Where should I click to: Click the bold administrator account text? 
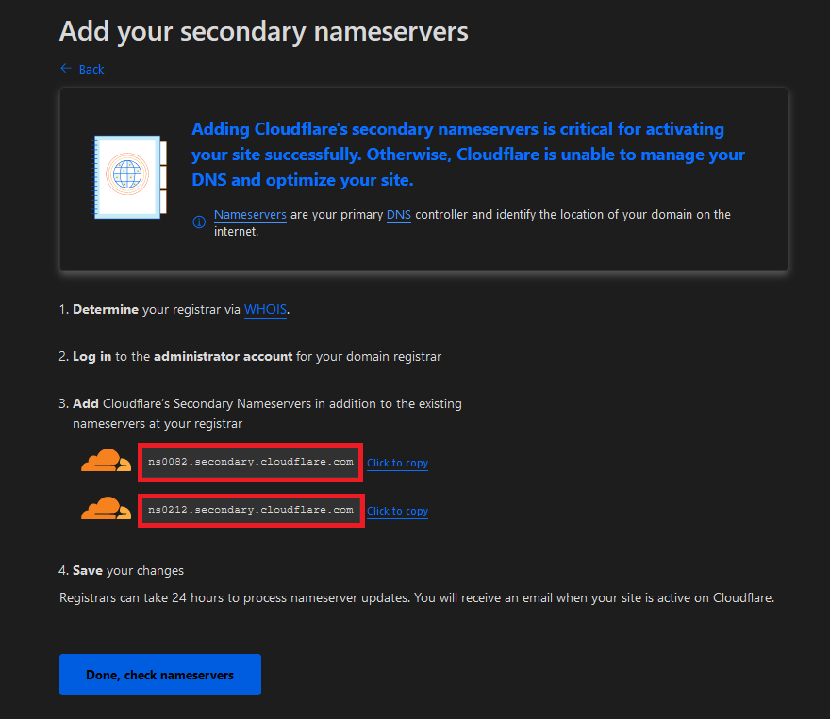coord(223,357)
